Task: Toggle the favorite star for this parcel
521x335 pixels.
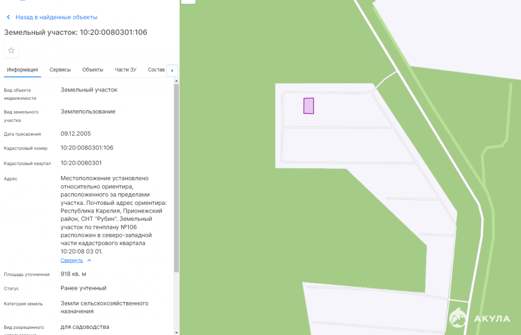Action: [x=11, y=50]
